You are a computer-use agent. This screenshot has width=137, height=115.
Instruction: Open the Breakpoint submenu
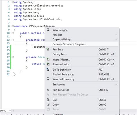(82, 85)
